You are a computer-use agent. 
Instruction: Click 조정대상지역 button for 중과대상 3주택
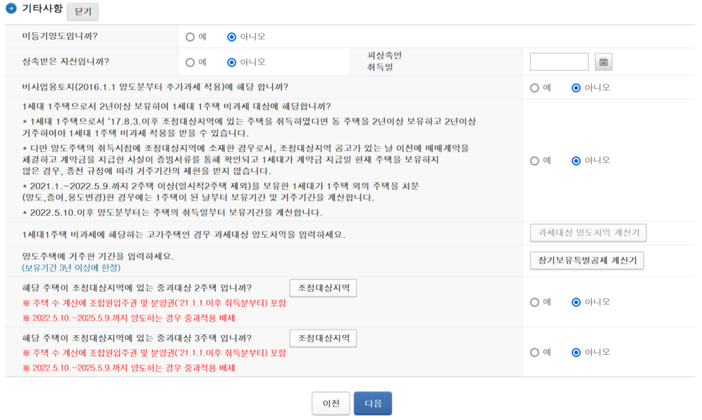click(324, 338)
